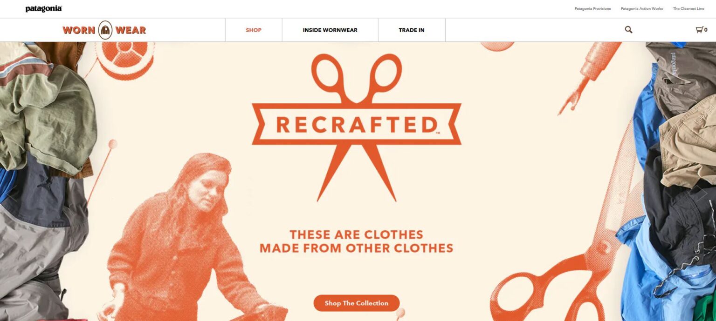716x321 pixels.
Task: Expand the SHOP navigation menu
Action: click(x=254, y=30)
